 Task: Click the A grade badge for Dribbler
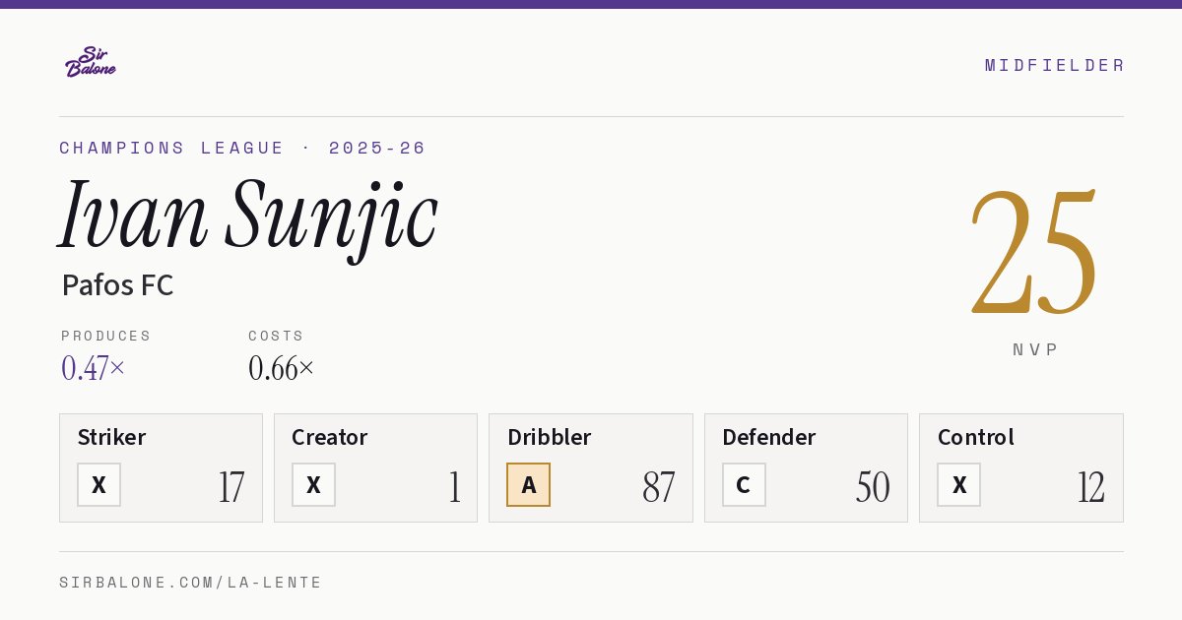[x=529, y=485]
